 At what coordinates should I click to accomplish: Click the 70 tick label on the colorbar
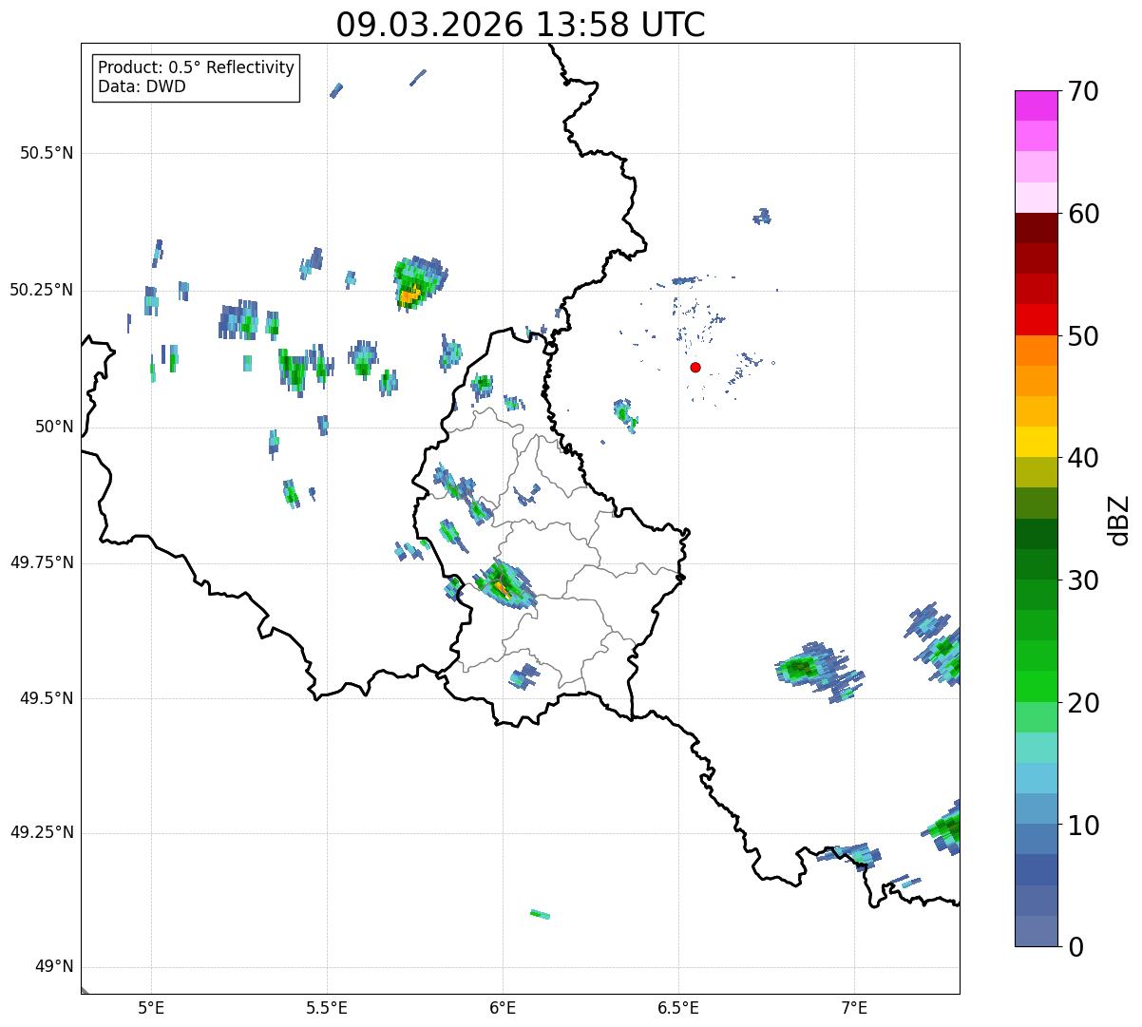click(1083, 92)
